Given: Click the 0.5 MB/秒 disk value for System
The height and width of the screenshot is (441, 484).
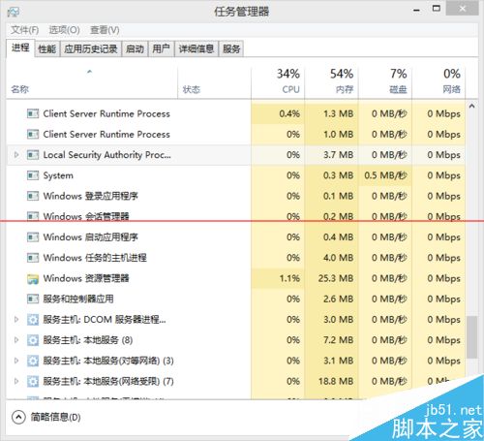Looking at the screenshot, I should point(385,175).
